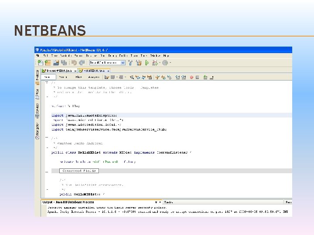Open the Help menu
Viewport: 314px width, 235px height.
tap(166, 56)
